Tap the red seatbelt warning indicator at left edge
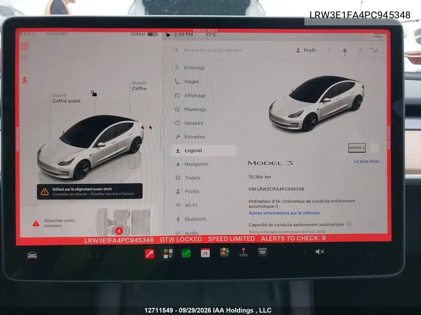 (25, 80)
